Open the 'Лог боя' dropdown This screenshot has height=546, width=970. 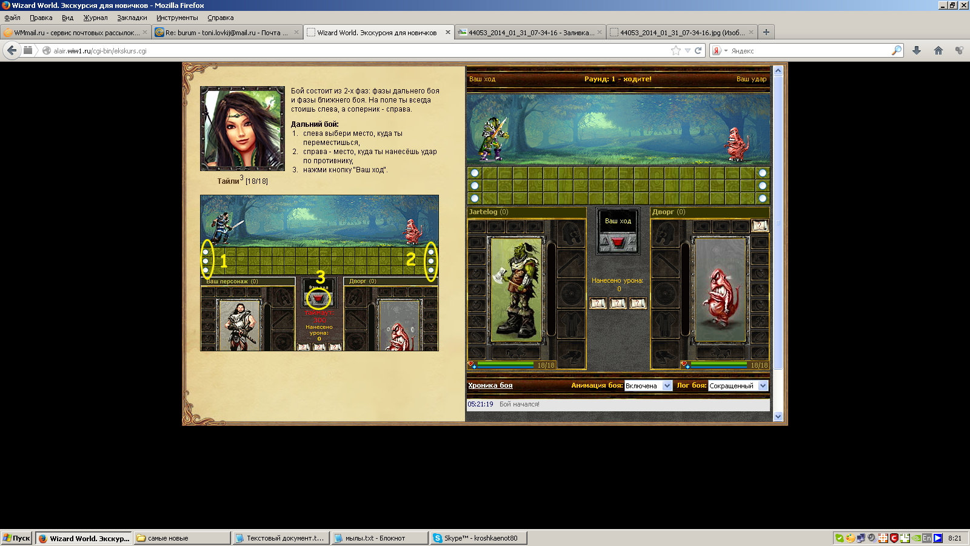pos(738,386)
